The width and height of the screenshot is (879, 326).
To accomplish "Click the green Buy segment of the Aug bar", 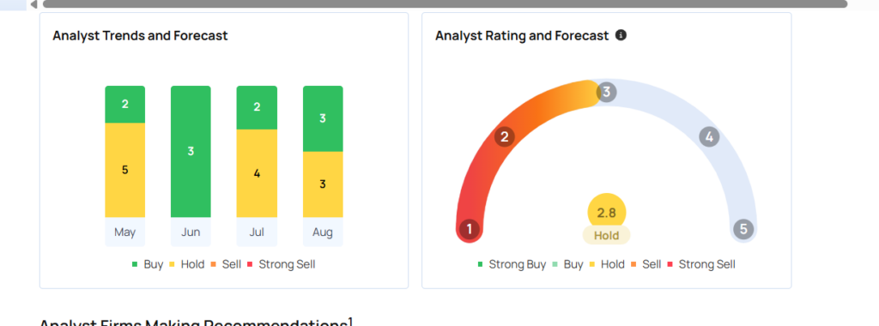I will tap(323, 118).
